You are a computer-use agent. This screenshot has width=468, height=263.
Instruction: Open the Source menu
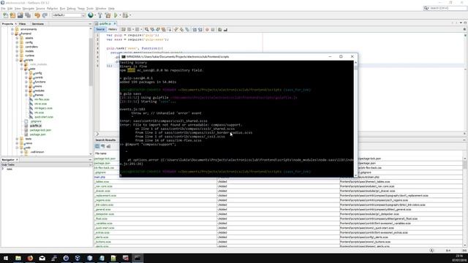pos(40,9)
